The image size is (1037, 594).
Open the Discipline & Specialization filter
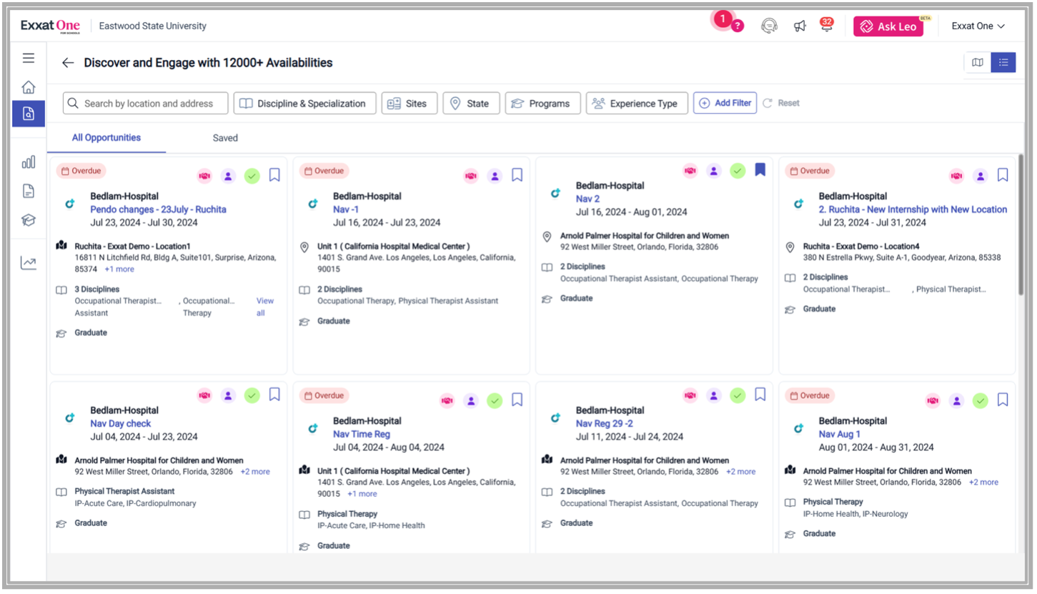click(304, 103)
